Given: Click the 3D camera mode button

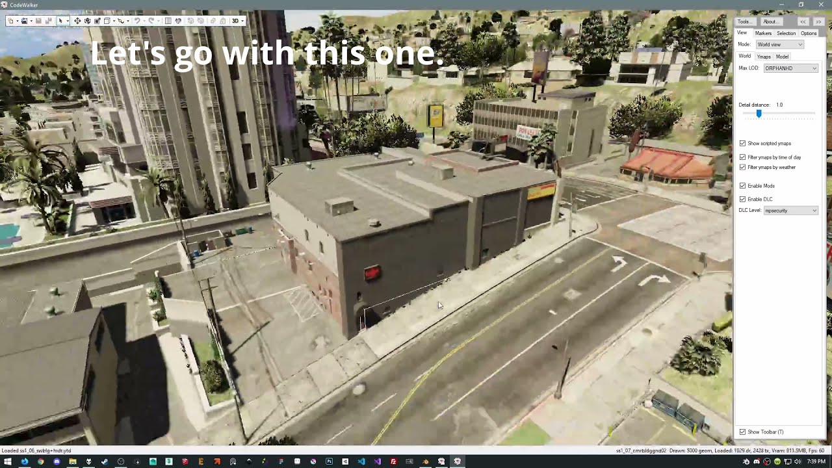Looking at the screenshot, I should point(235,21).
